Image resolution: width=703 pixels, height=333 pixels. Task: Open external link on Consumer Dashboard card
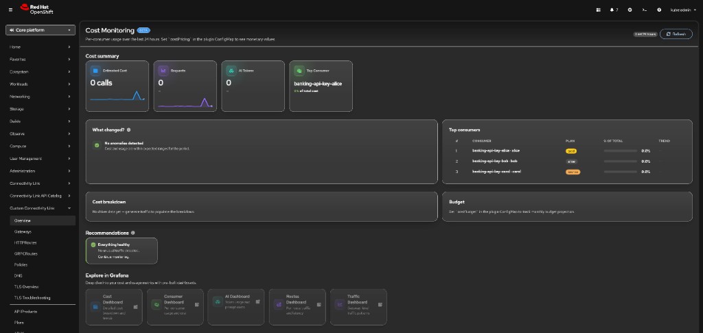tap(197, 304)
